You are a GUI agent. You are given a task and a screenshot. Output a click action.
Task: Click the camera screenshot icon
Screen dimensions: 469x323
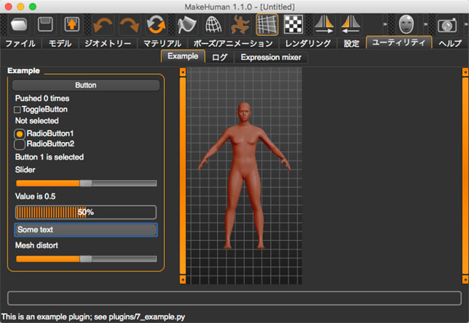point(447,26)
